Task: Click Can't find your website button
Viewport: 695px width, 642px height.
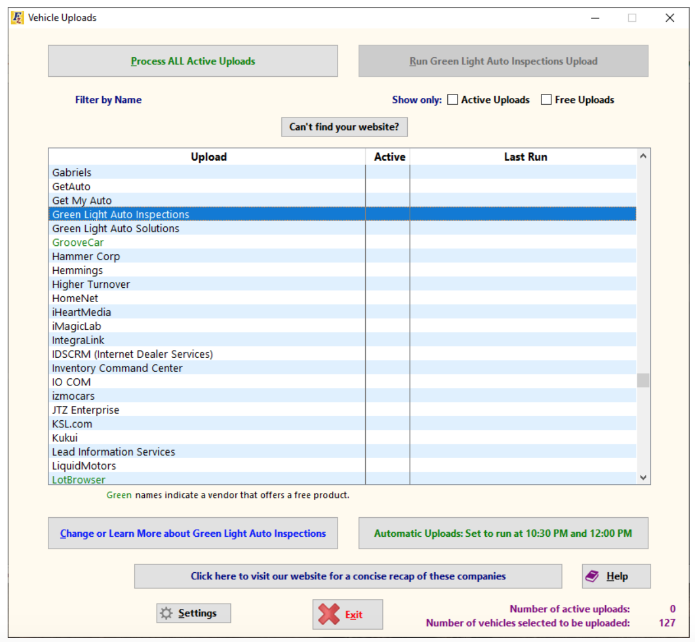Action: tap(344, 127)
